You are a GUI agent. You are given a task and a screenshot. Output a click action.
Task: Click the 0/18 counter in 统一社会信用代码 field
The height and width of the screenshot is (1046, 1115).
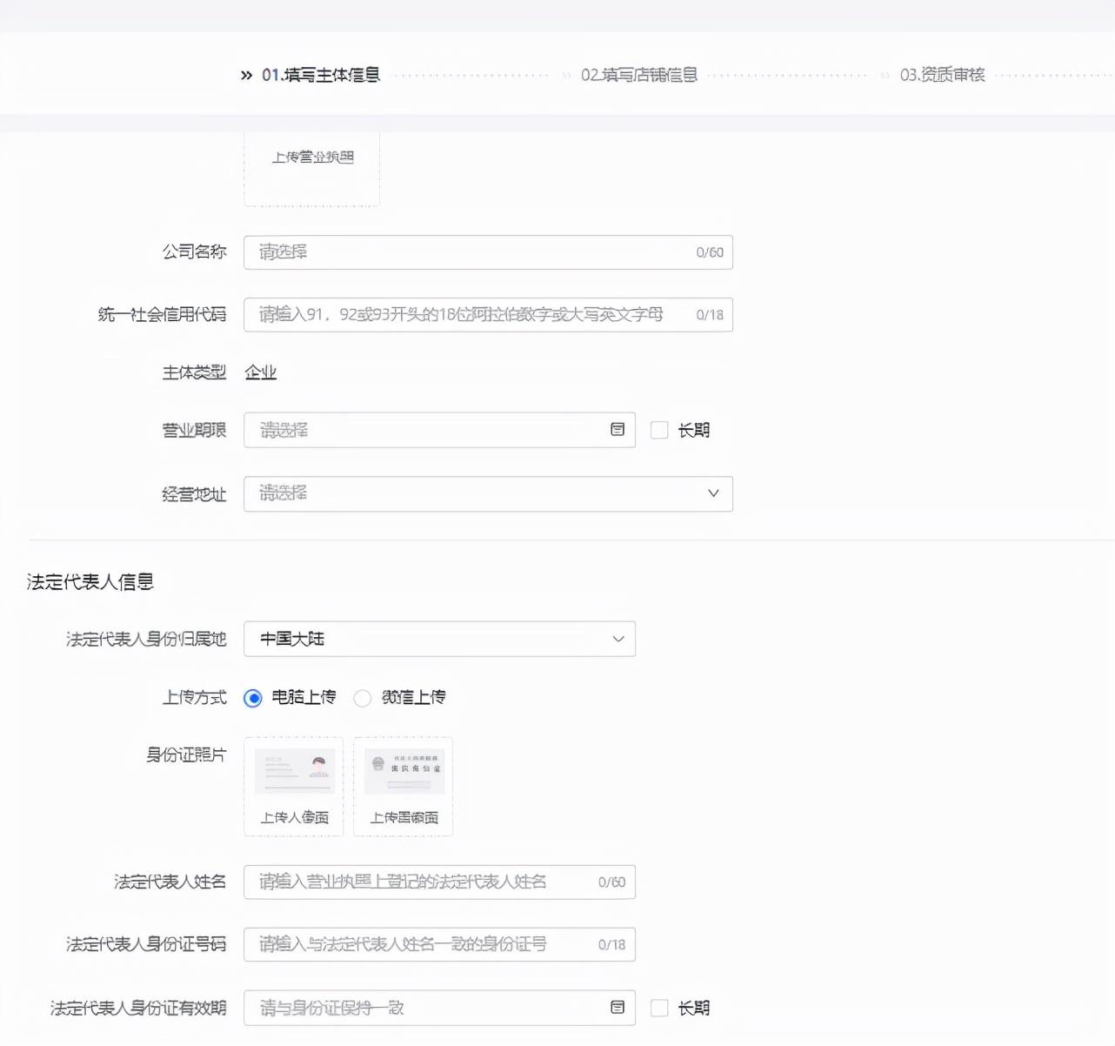[x=710, y=315]
